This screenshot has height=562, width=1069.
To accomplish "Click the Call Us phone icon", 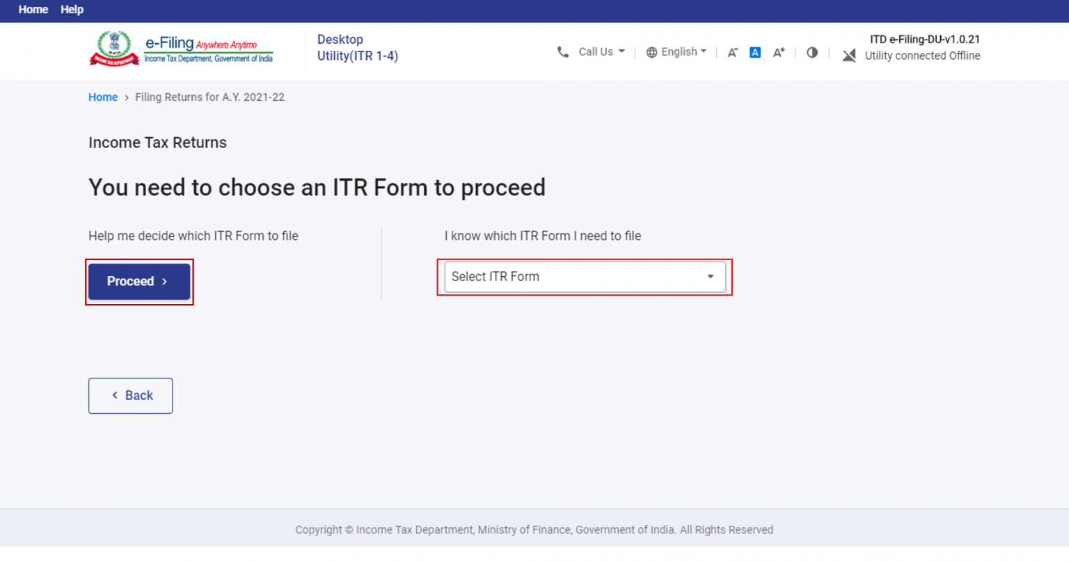I will tap(563, 51).
